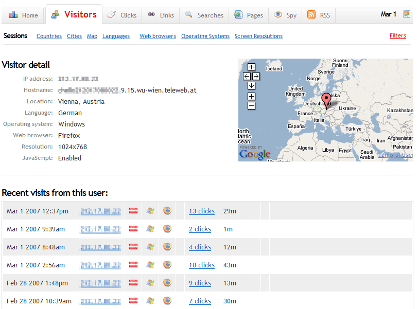Pan the map left with the arrow

(x=247, y=76)
